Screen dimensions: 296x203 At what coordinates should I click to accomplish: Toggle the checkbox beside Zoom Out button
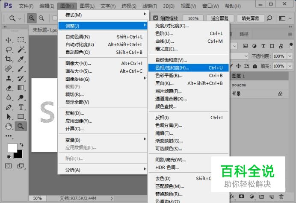(55, 18)
